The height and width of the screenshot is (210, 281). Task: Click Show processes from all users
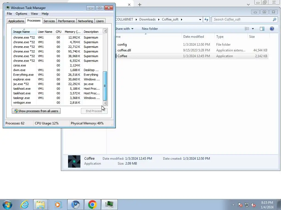(36, 111)
